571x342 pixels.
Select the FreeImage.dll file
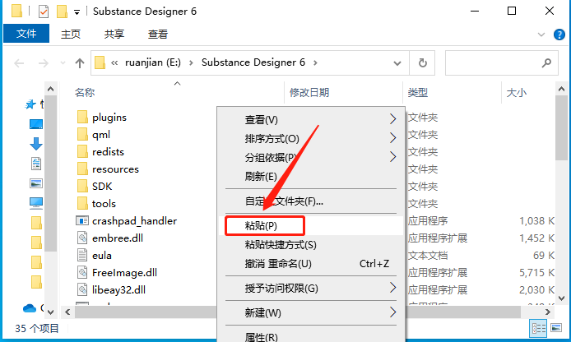coord(124,272)
